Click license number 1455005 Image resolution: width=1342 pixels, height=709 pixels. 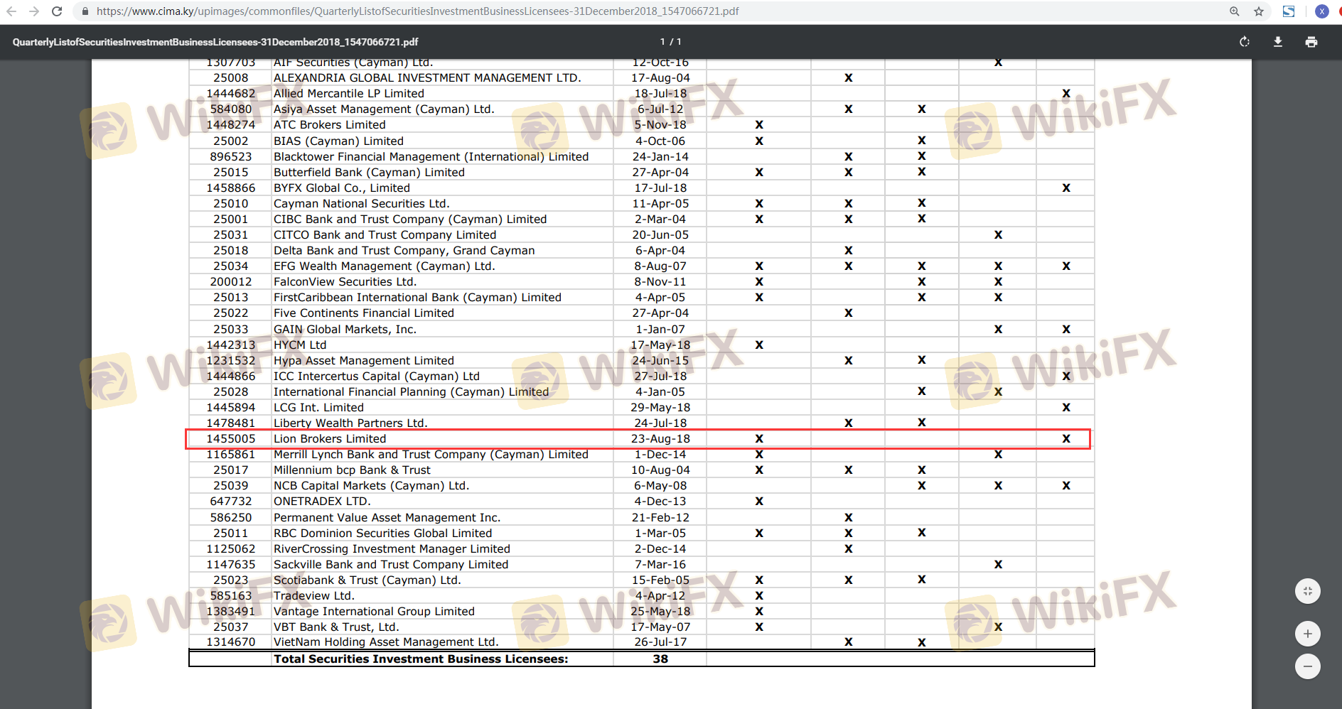231,439
